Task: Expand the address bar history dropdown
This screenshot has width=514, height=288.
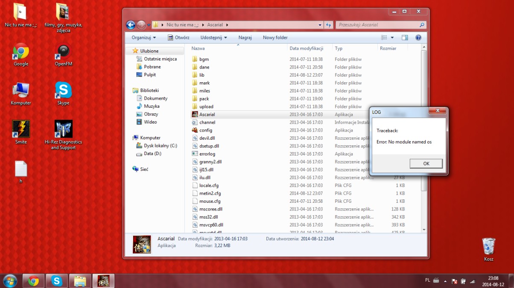Action: pyautogui.click(x=320, y=25)
